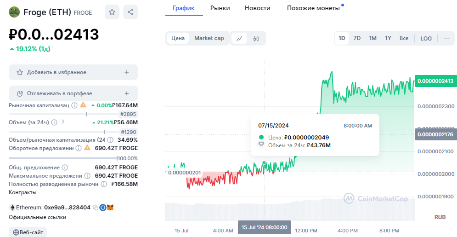
Task: Click the volume rank bar
Action: pos(63,132)
